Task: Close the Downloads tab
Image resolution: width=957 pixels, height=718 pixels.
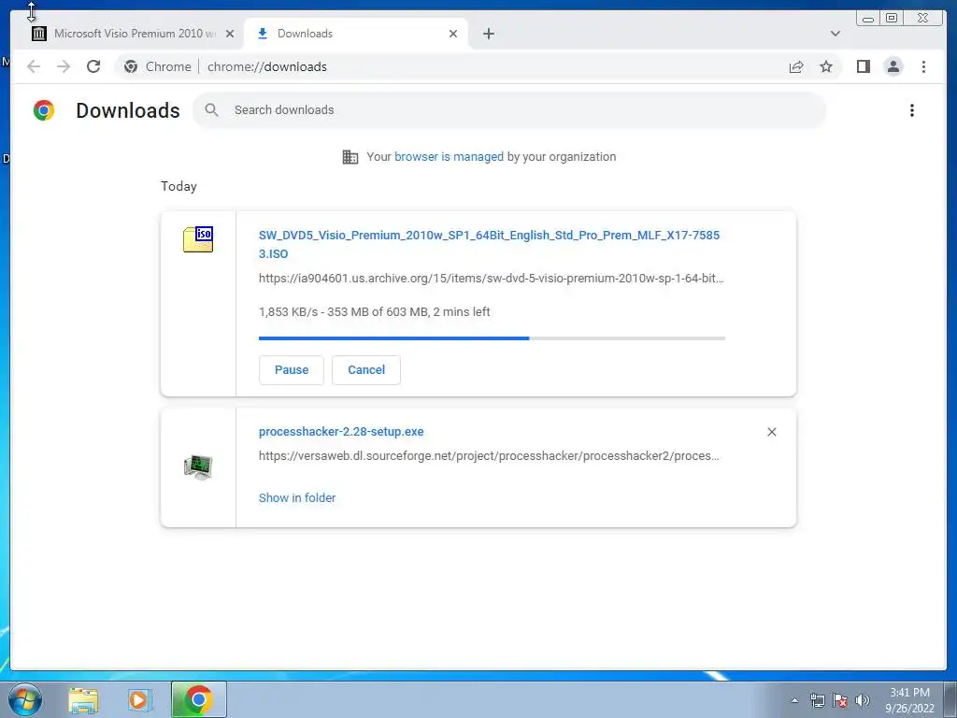Action: pyautogui.click(x=453, y=34)
